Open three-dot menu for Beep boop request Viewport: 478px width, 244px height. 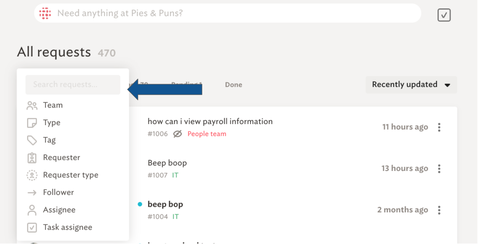point(439,168)
